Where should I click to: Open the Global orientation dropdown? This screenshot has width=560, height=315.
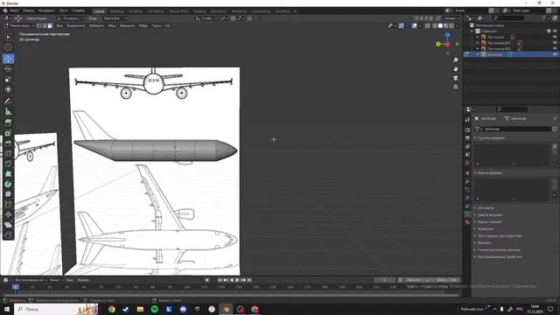tap(207, 18)
